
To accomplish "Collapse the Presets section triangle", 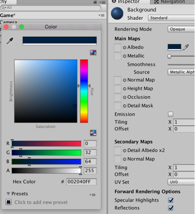I will point(8,194).
